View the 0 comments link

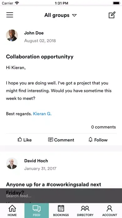click(104, 127)
